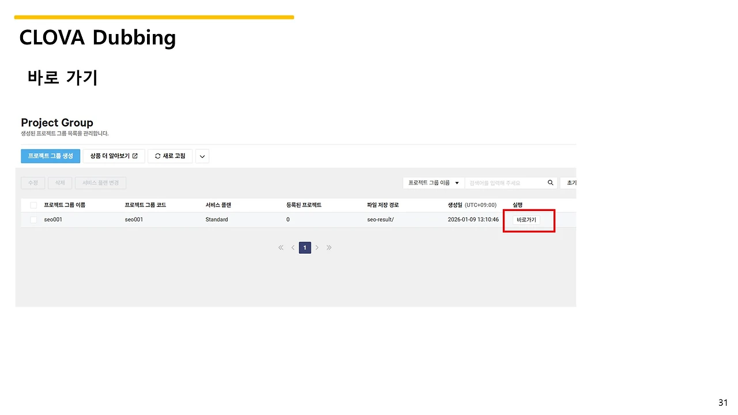
Task: Click the 파일 저장 경로 column header
Action: (x=383, y=205)
